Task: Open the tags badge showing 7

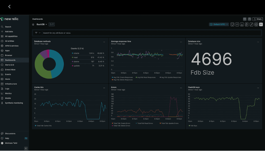Action: click(52, 24)
